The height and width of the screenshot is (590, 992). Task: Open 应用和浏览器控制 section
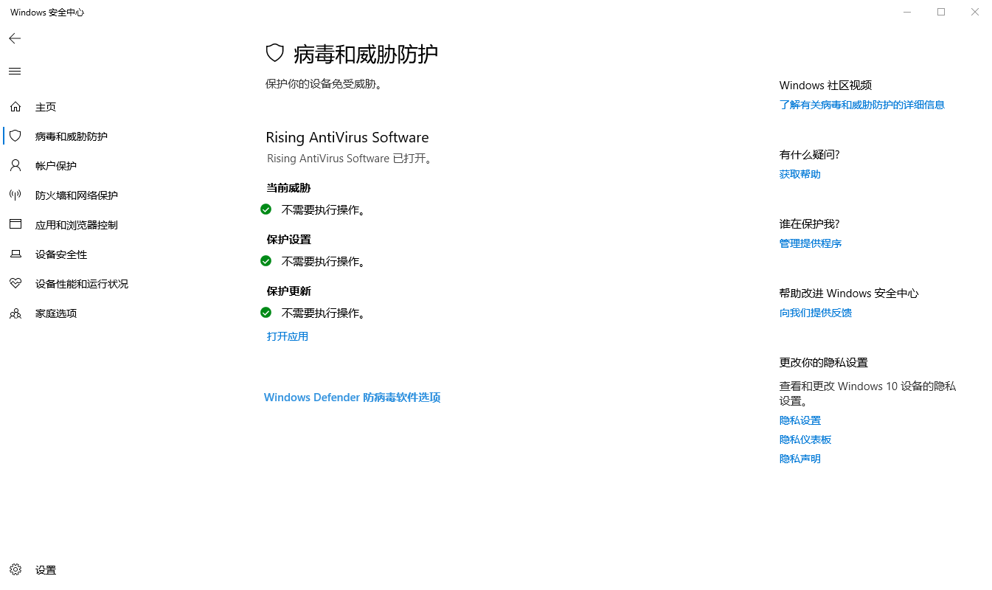coord(77,225)
